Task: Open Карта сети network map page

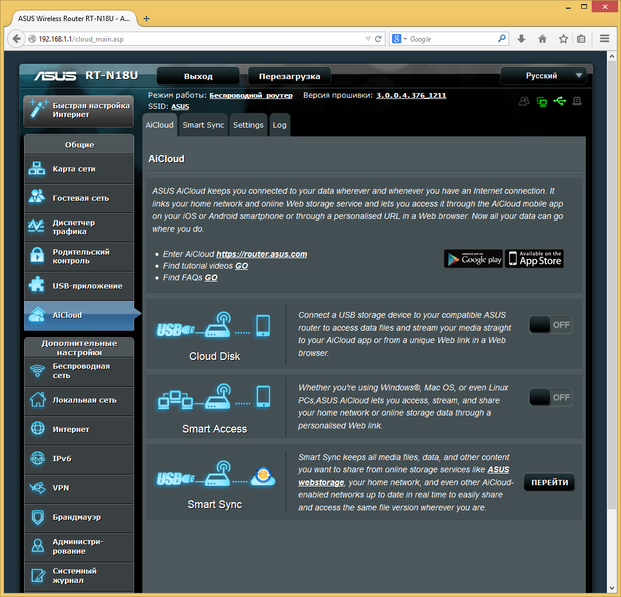Action: tap(79, 169)
